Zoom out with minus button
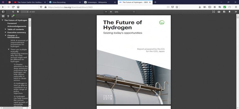The image size is (239, 109). [x=106, y=12]
